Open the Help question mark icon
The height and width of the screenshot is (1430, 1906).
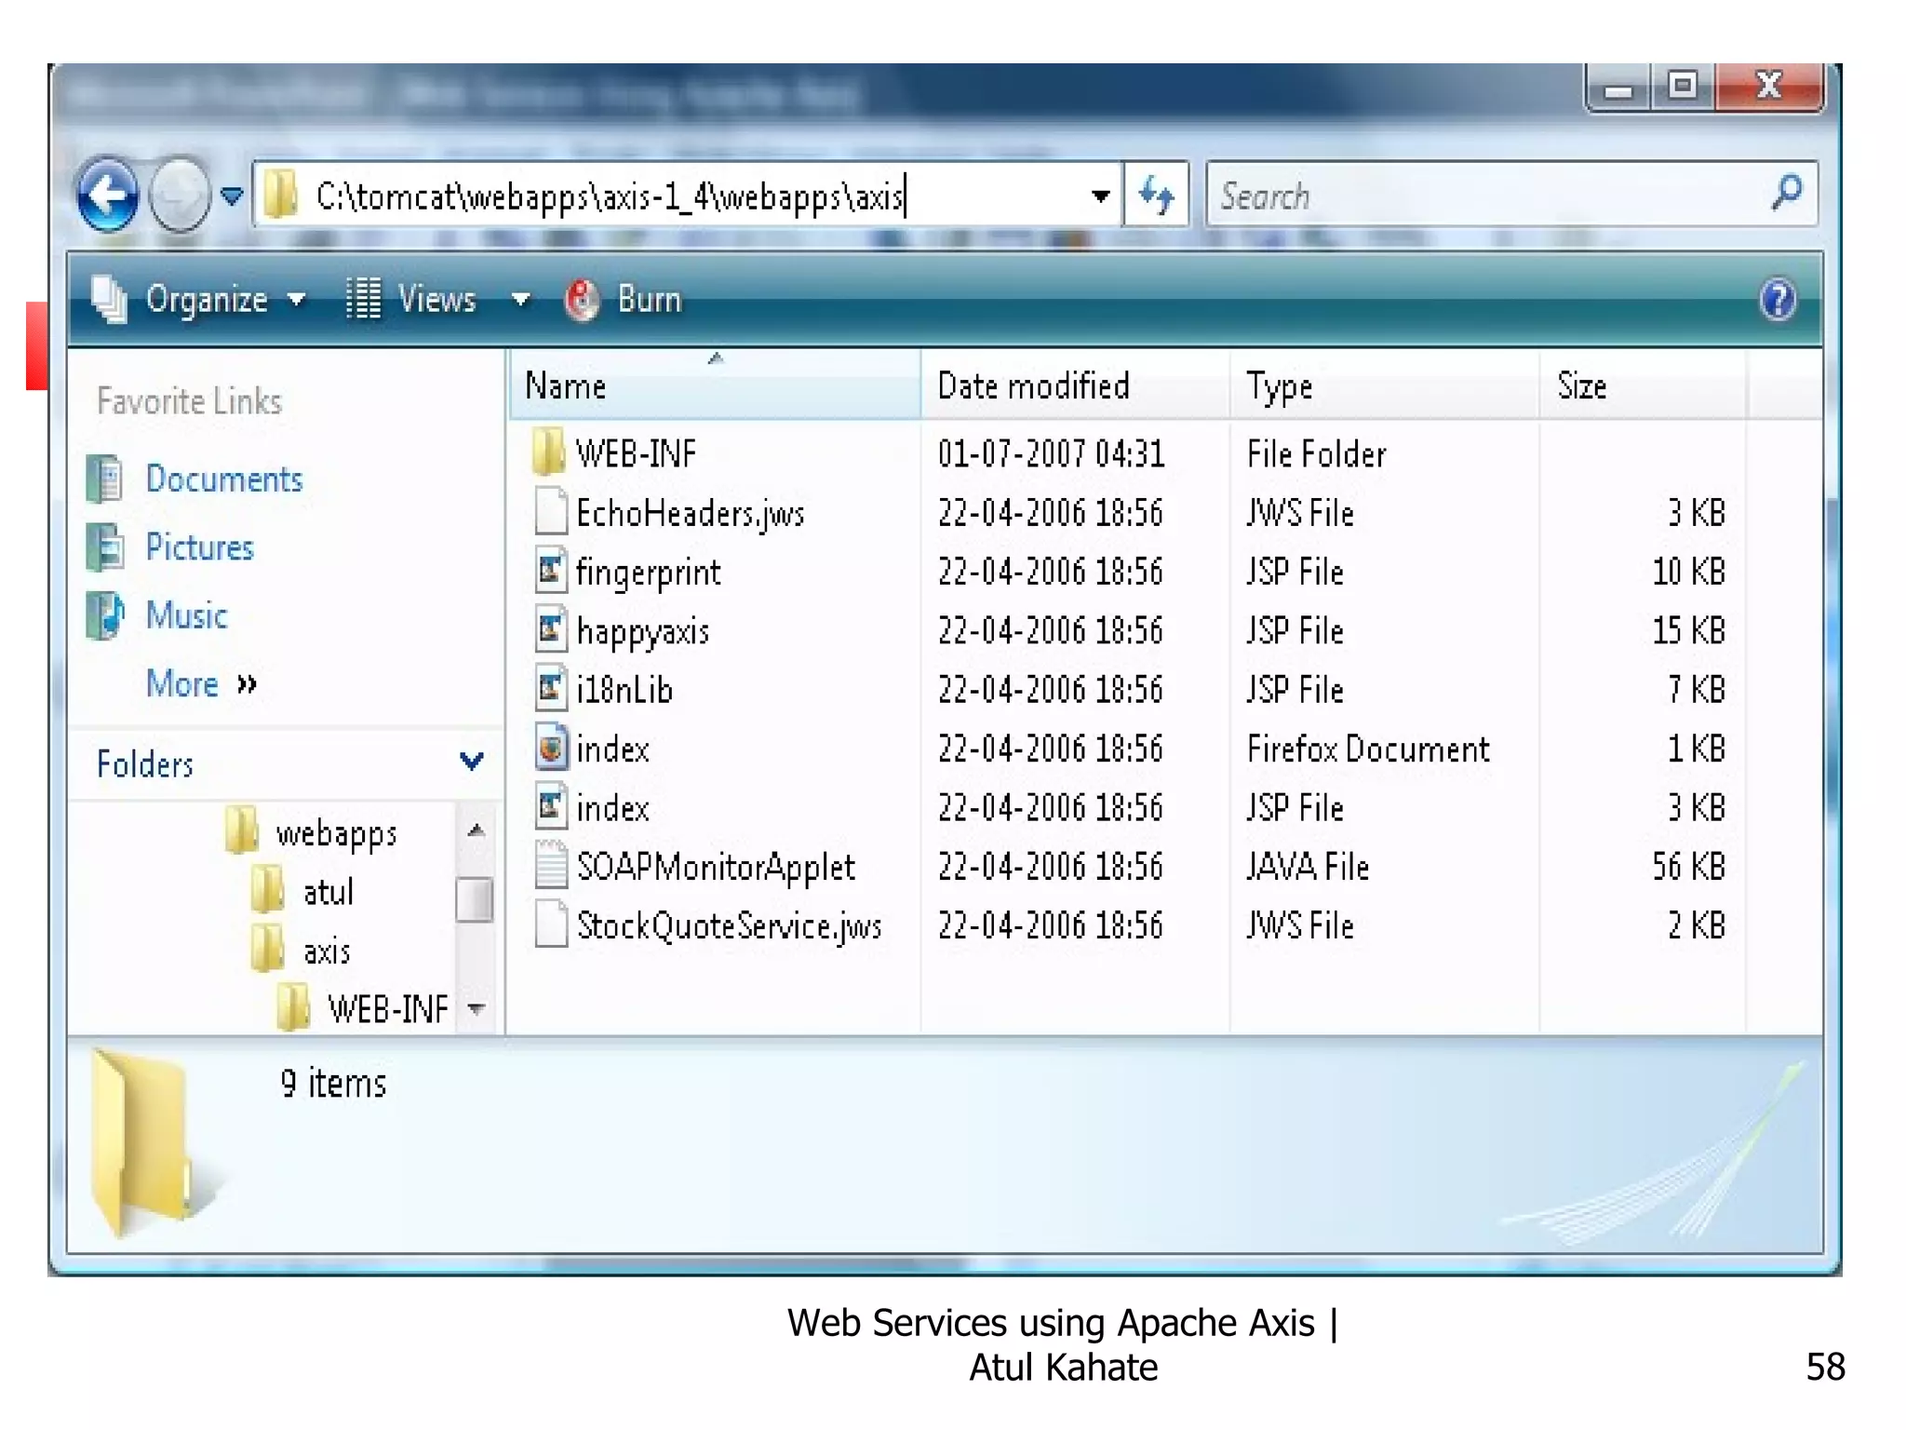[x=1778, y=300]
